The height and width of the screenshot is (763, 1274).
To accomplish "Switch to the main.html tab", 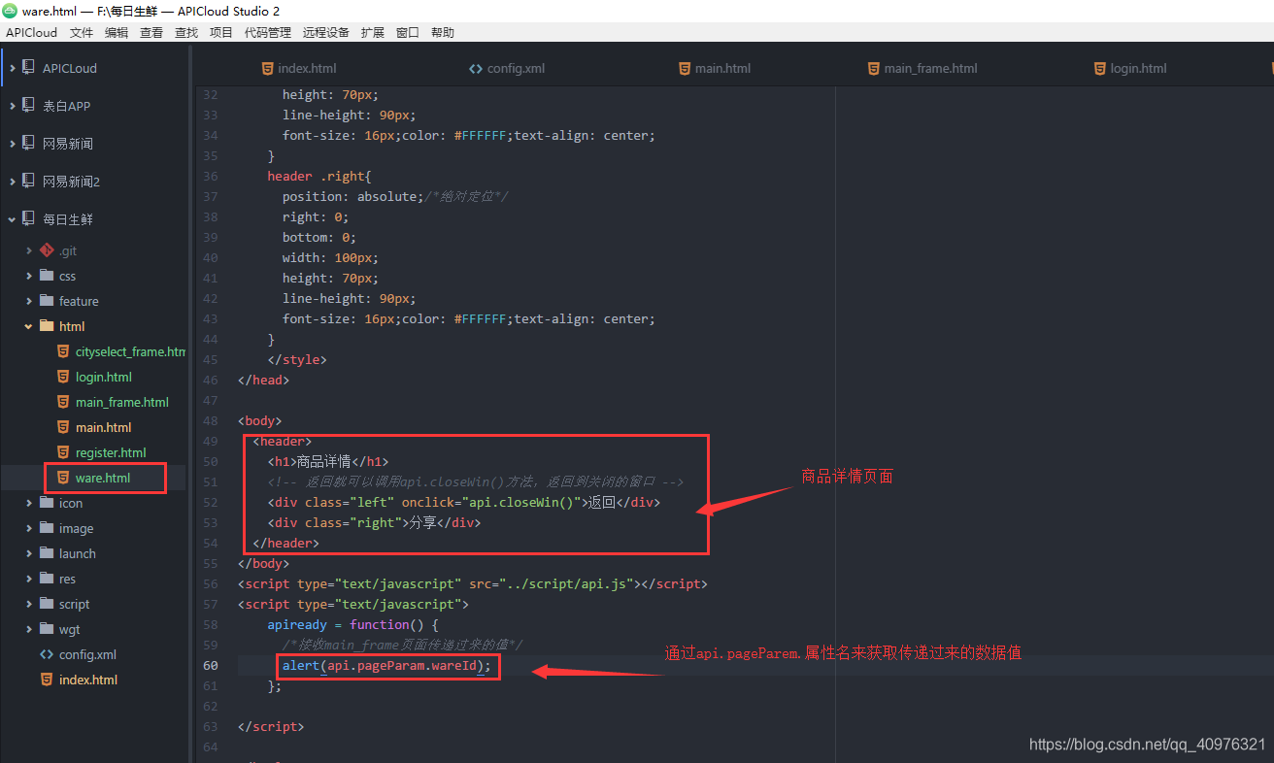I will click(x=715, y=68).
